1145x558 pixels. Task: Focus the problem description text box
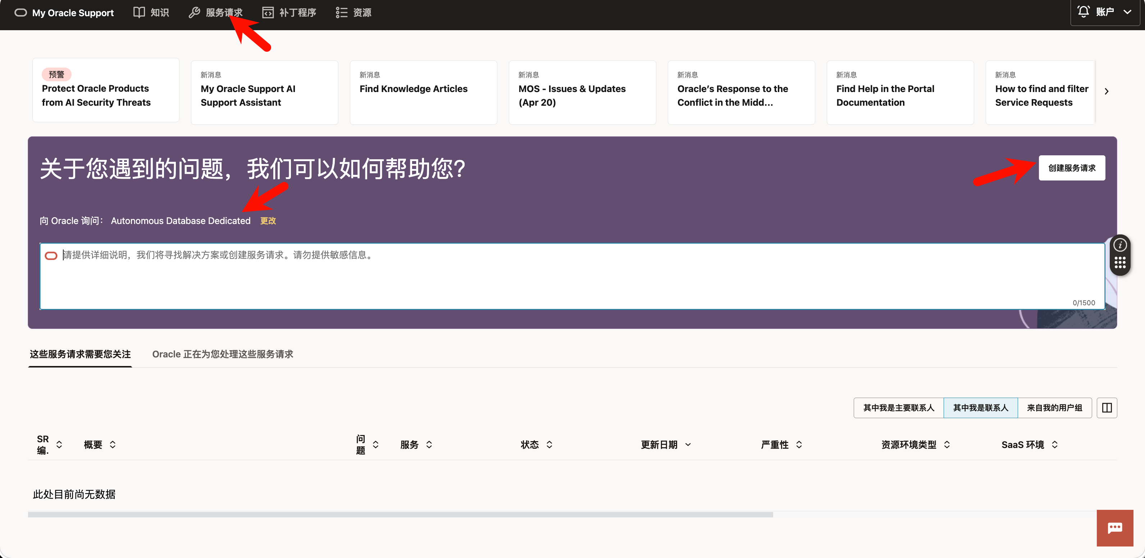coord(572,276)
